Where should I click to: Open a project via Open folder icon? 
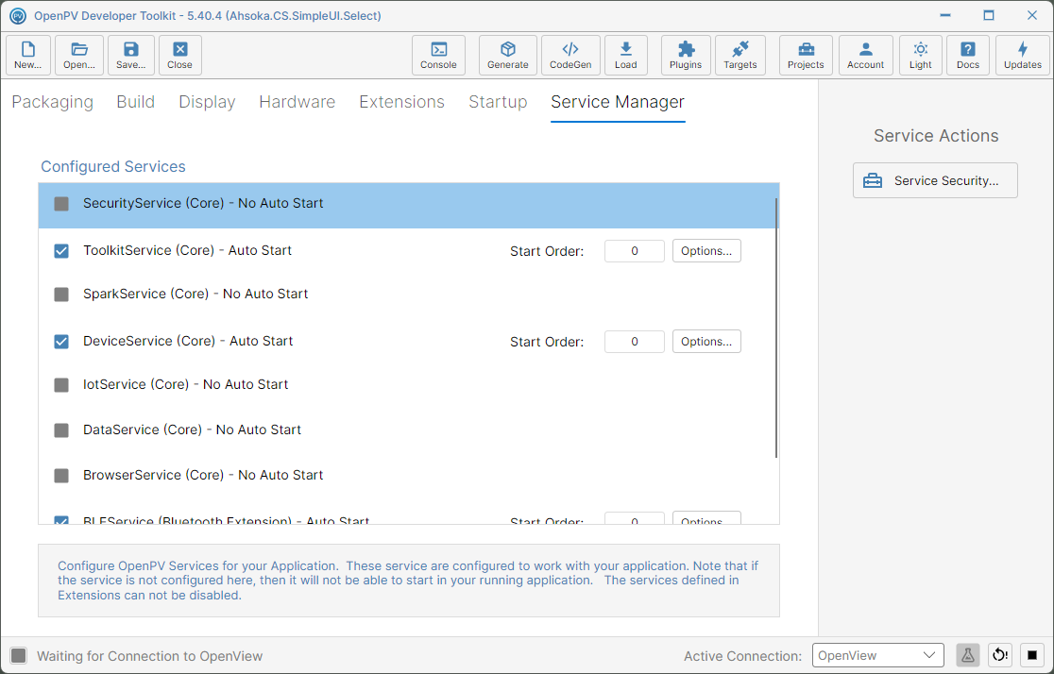pyautogui.click(x=79, y=55)
